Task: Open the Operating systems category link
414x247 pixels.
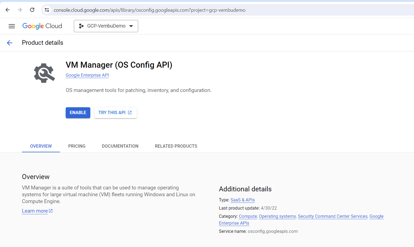Action: tap(277, 216)
